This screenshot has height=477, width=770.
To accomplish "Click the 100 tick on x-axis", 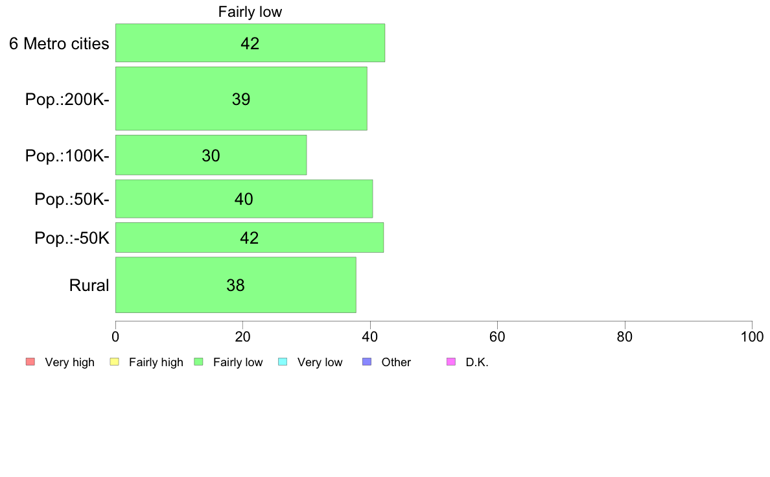I will tap(752, 336).
